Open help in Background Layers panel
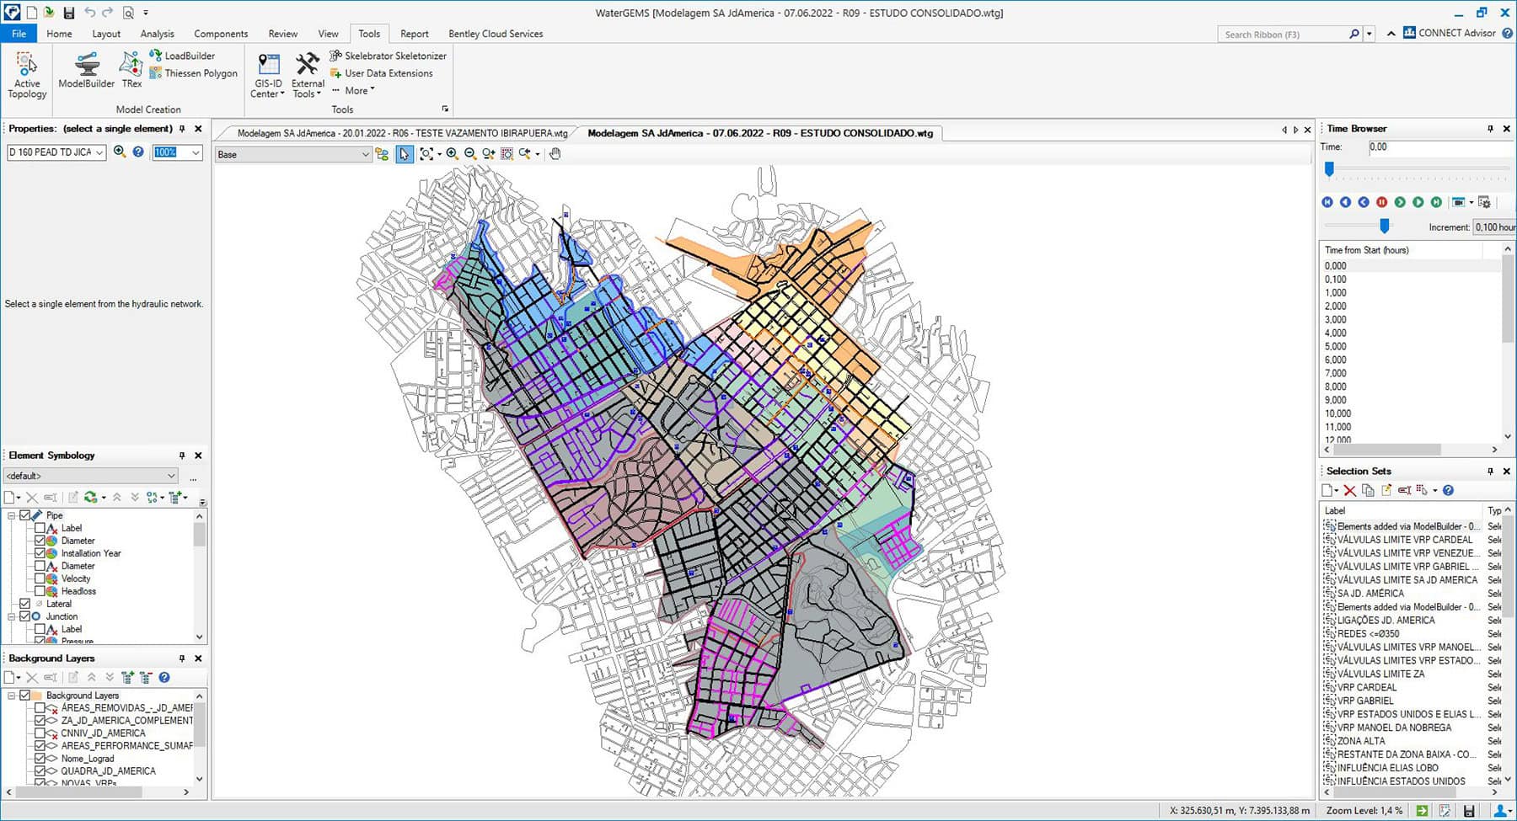The width and height of the screenshot is (1517, 821). point(164,677)
